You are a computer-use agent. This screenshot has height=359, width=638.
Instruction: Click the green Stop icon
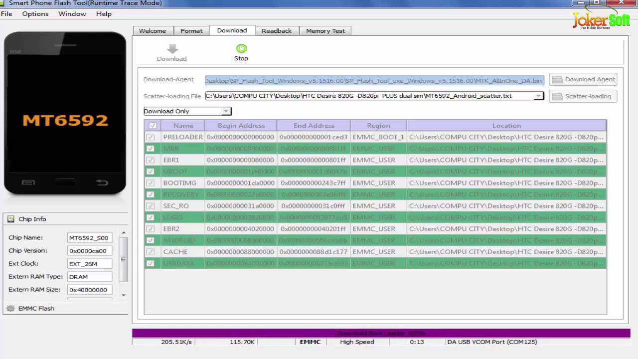241,48
